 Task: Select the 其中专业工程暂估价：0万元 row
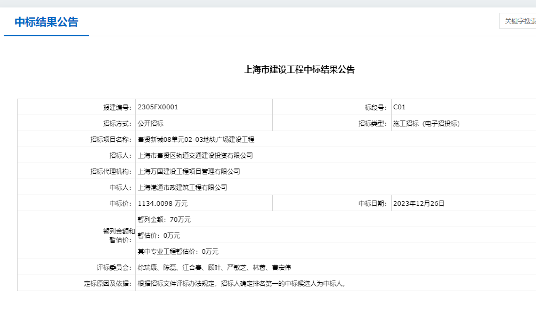[178, 251]
